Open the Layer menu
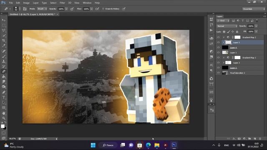This screenshot has width=267, height=150. point(35,3)
